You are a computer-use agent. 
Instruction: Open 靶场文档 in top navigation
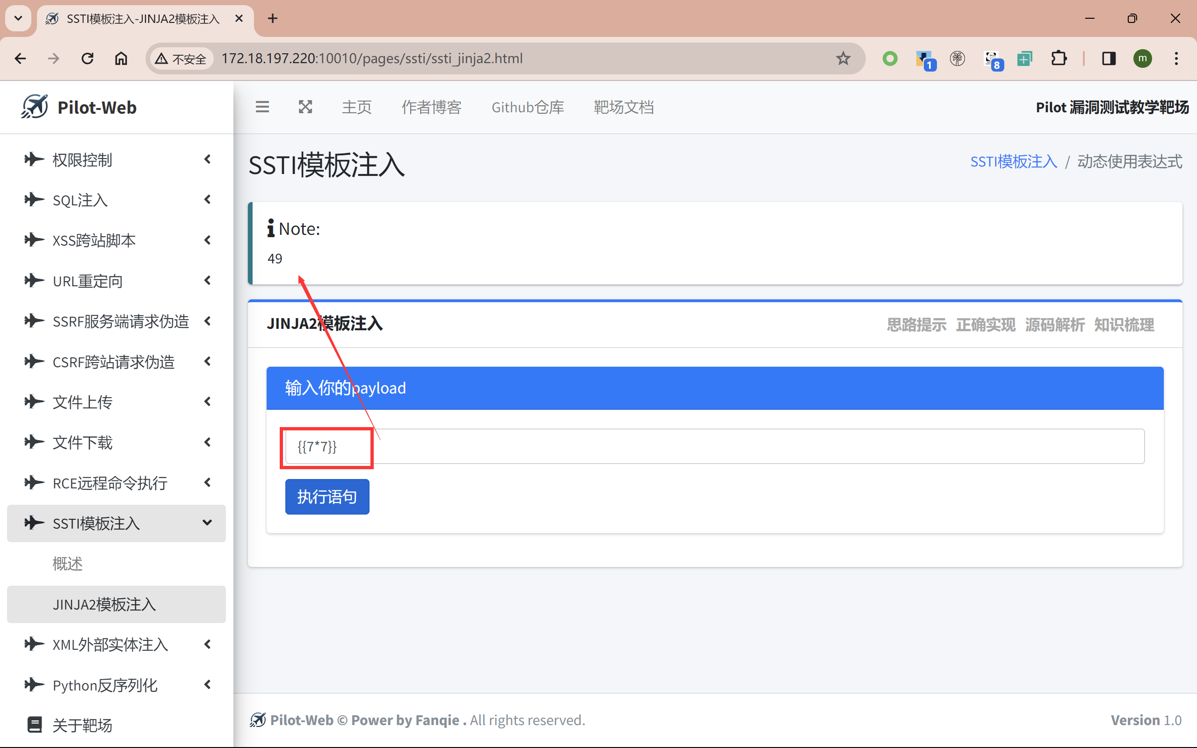(624, 107)
